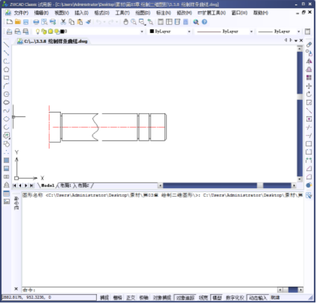Click the Print icon in toolbar

click(36, 22)
